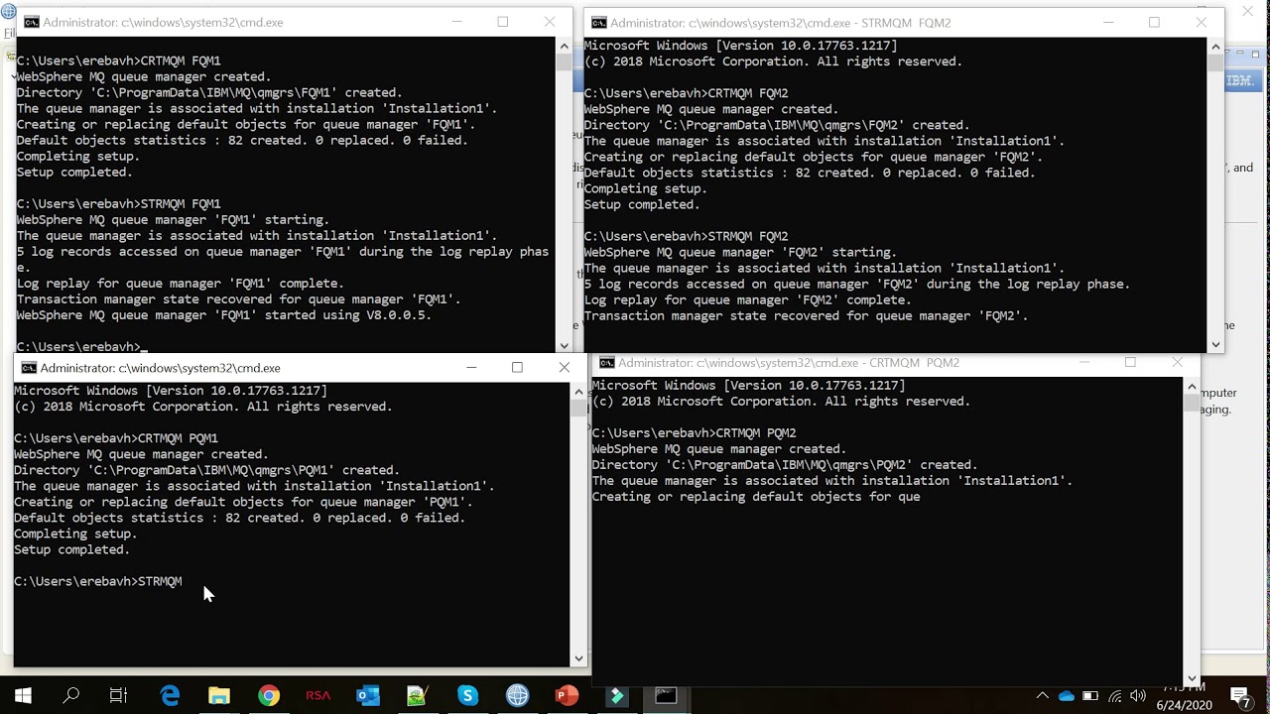Close the FQM1 command prompt window
Viewport: 1270px width, 714px height.
click(550, 22)
